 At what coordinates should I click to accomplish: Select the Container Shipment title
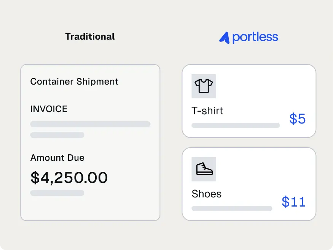click(x=74, y=82)
